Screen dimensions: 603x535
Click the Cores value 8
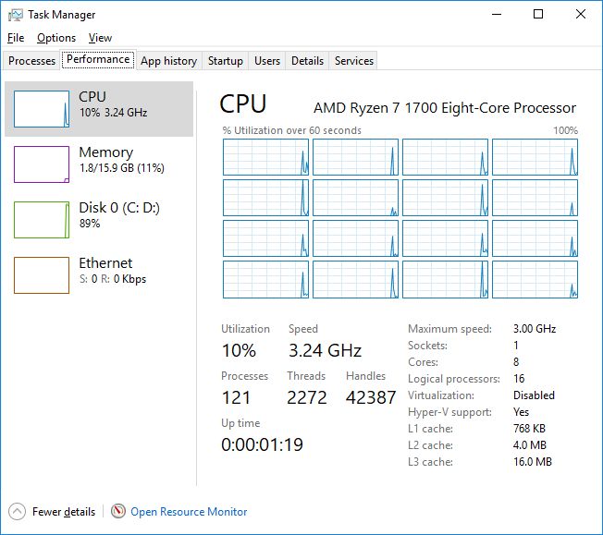(x=516, y=361)
